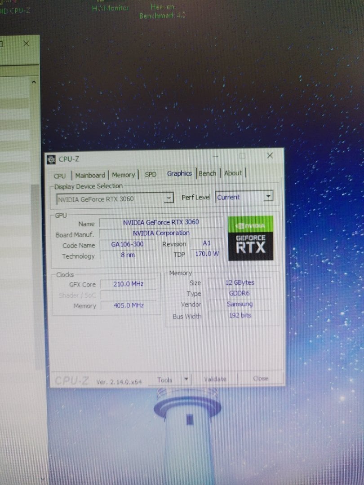Click the 210.0 MHz GFX Core value
Screen dimensions: 364x485
point(128,284)
